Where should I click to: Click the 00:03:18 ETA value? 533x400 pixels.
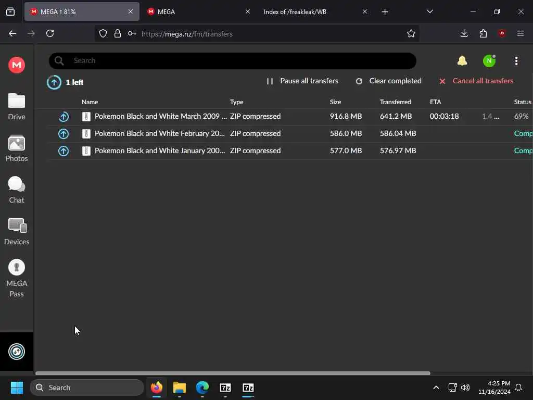coord(445,116)
